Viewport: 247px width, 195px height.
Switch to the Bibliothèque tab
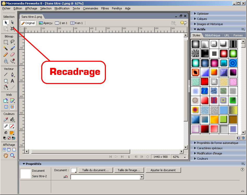pyautogui.click(x=212, y=35)
